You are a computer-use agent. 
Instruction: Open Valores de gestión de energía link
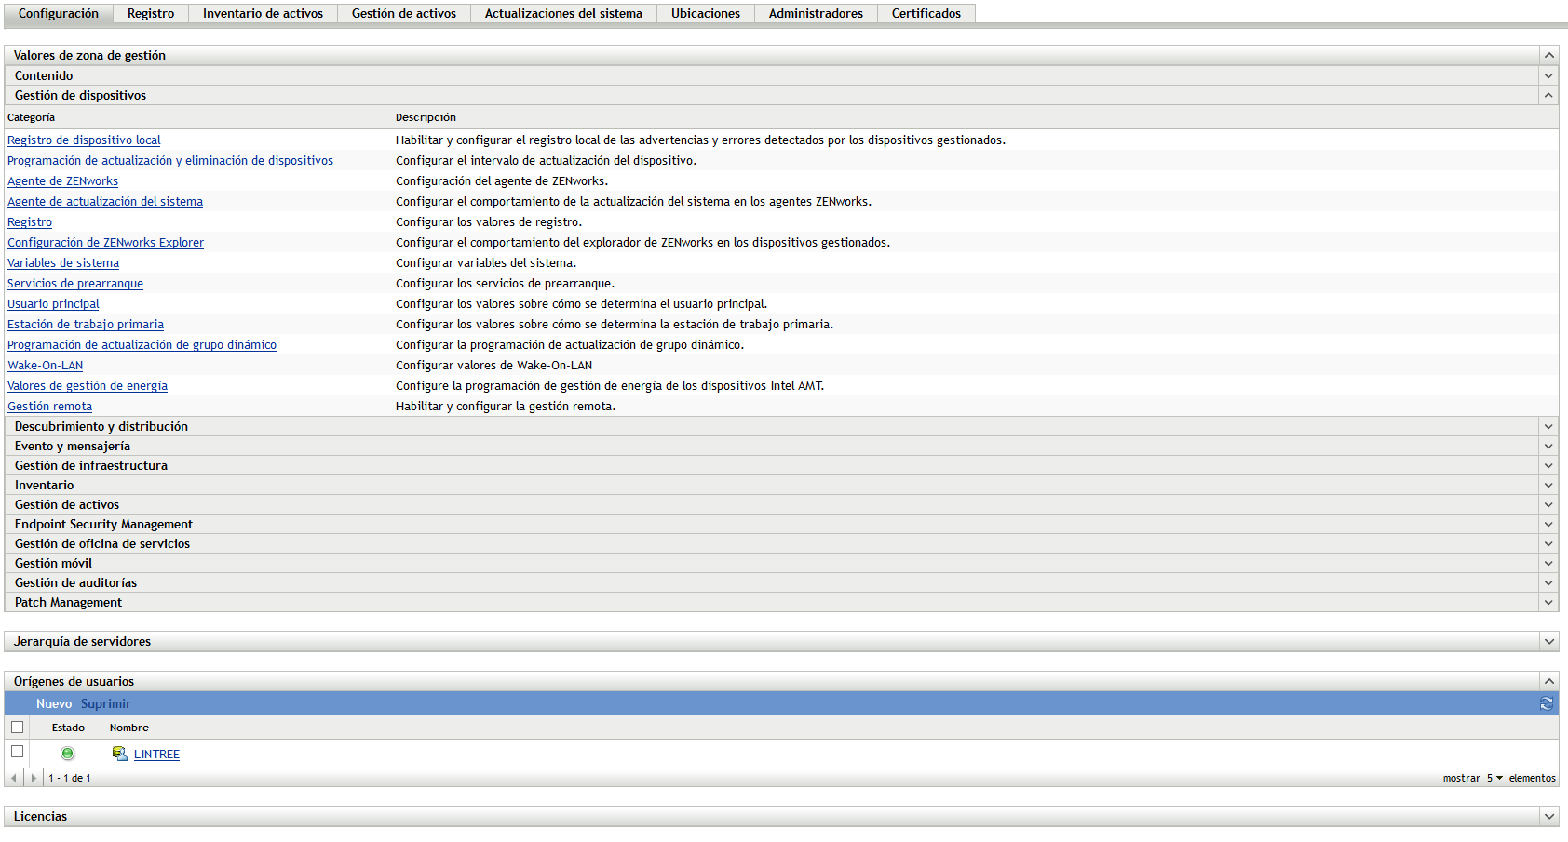pyautogui.click(x=88, y=386)
